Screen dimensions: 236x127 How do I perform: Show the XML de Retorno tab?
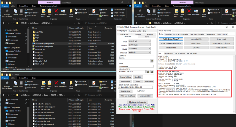[x=180, y=53]
